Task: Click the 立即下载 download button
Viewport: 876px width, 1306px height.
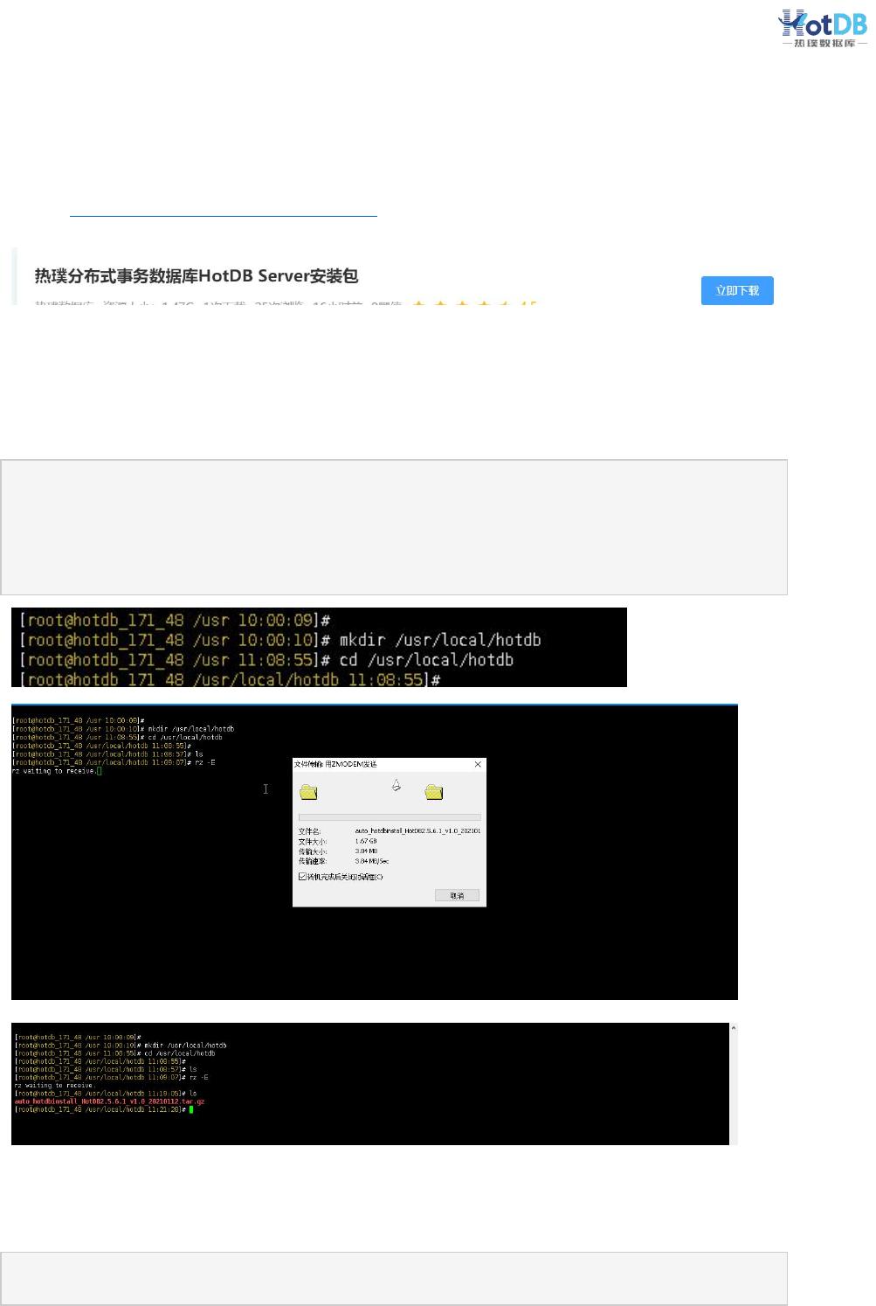Action: point(737,290)
